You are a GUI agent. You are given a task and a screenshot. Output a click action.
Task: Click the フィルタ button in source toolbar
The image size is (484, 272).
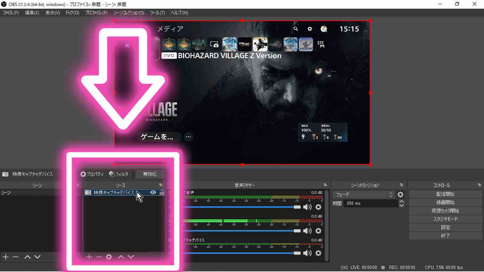119,174
